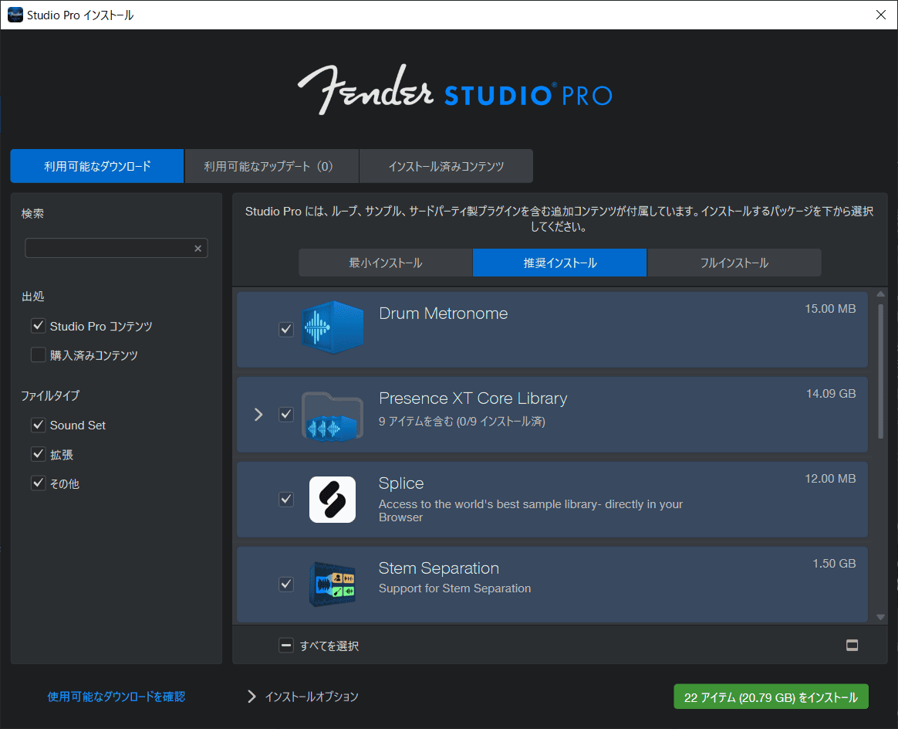Clear the search field with the × icon

[x=198, y=248]
